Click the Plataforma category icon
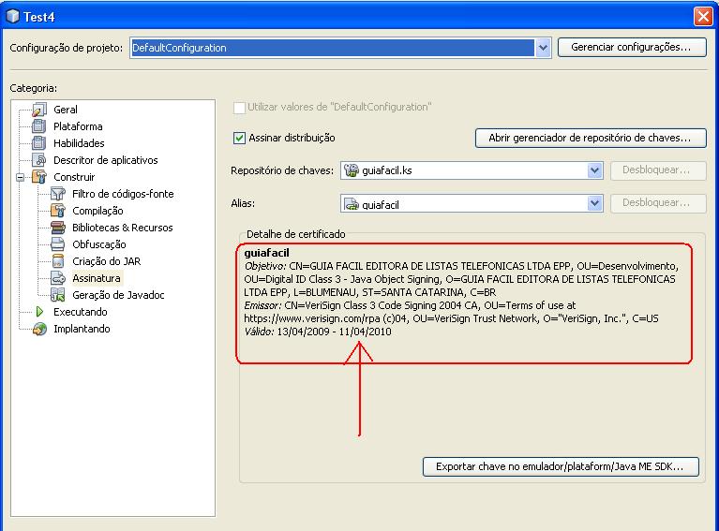The image size is (719, 531). tap(39, 126)
